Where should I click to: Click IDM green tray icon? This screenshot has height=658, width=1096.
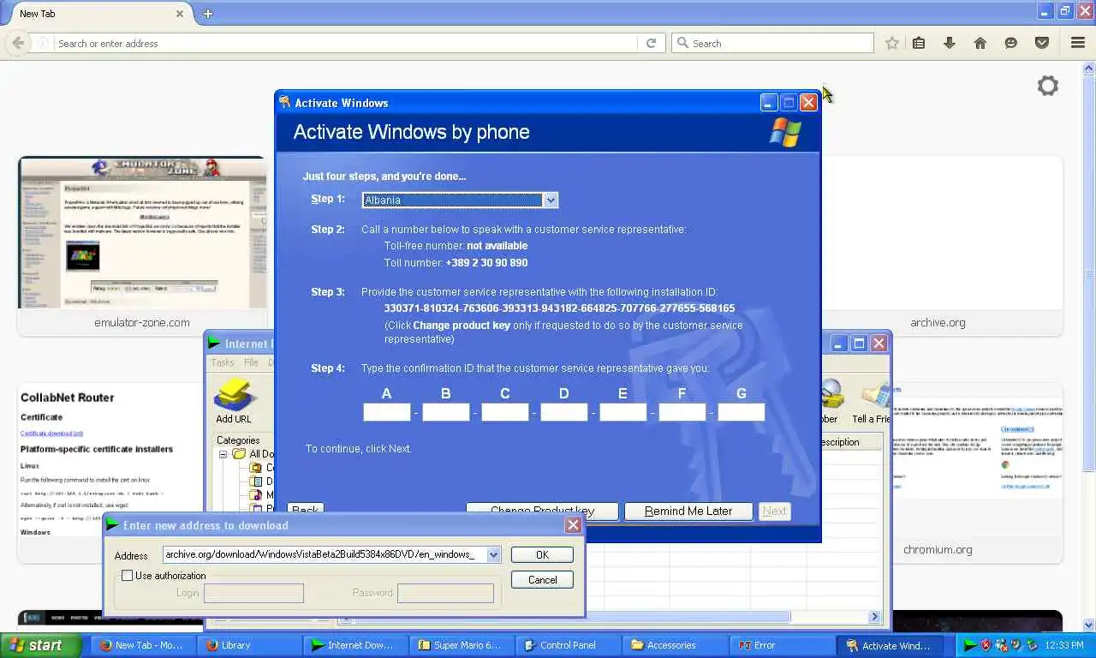(970, 645)
